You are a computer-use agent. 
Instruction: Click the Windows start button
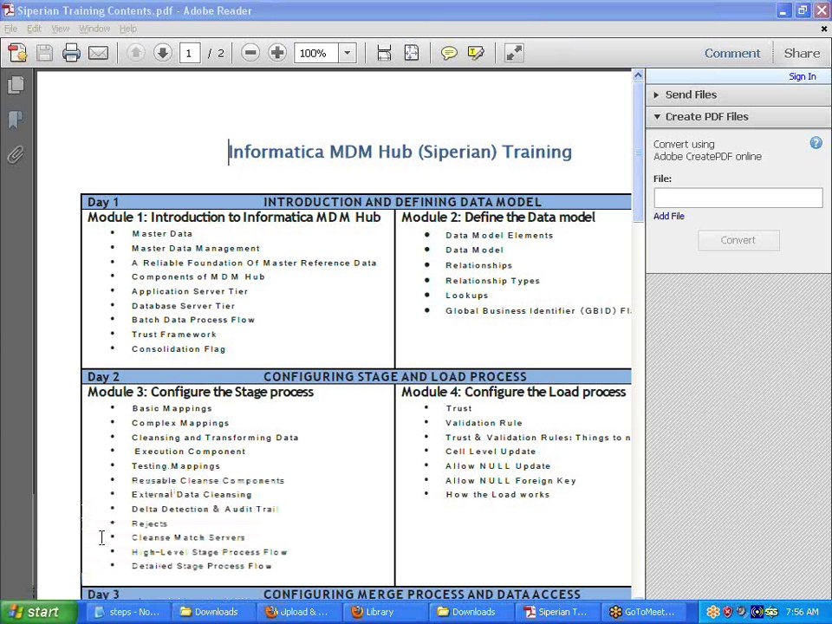[x=38, y=612]
